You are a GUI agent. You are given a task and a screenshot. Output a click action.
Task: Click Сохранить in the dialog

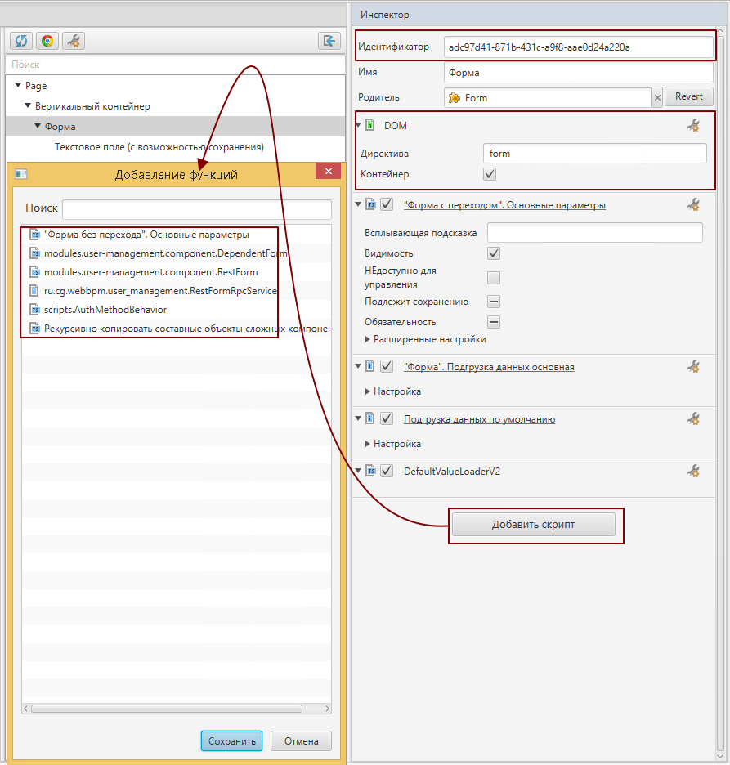tap(232, 741)
